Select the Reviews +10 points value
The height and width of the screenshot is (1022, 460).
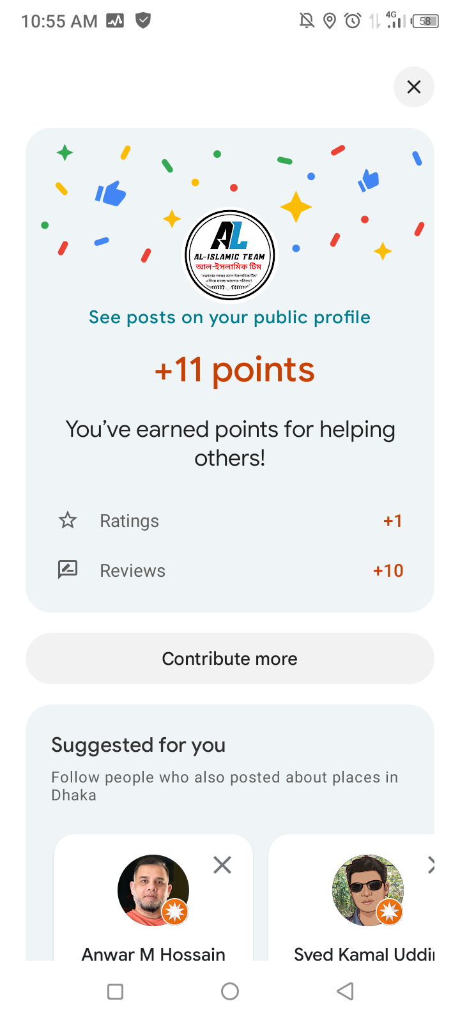click(388, 570)
